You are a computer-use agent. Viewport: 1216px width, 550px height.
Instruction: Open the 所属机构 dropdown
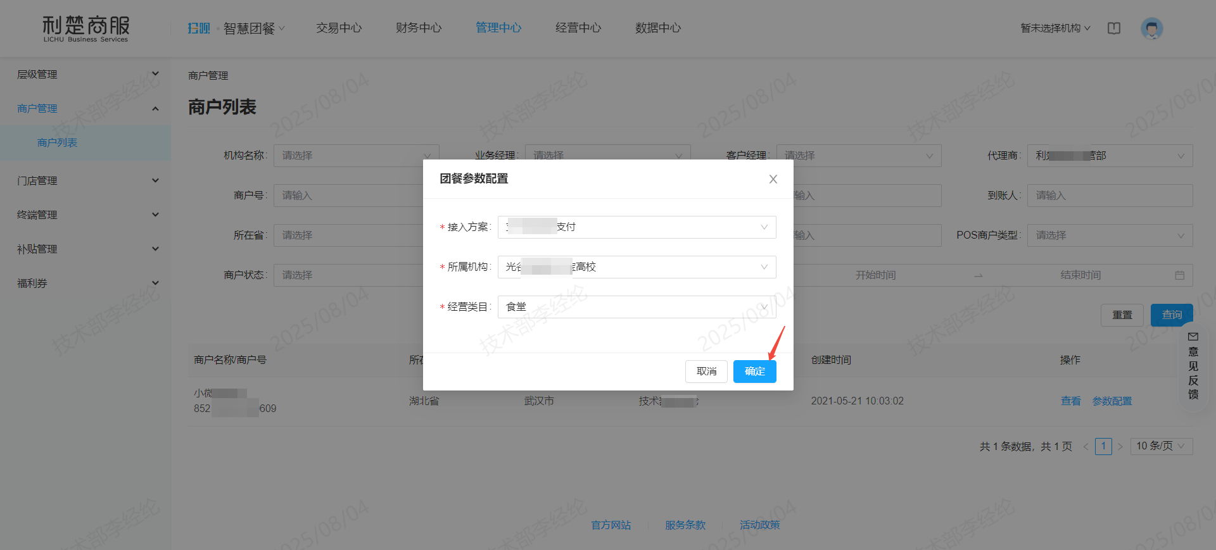pyautogui.click(x=636, y=267)
